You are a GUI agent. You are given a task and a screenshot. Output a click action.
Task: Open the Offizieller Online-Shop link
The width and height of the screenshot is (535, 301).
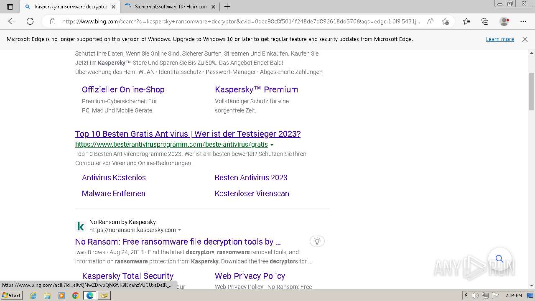(x=123, y=89)
